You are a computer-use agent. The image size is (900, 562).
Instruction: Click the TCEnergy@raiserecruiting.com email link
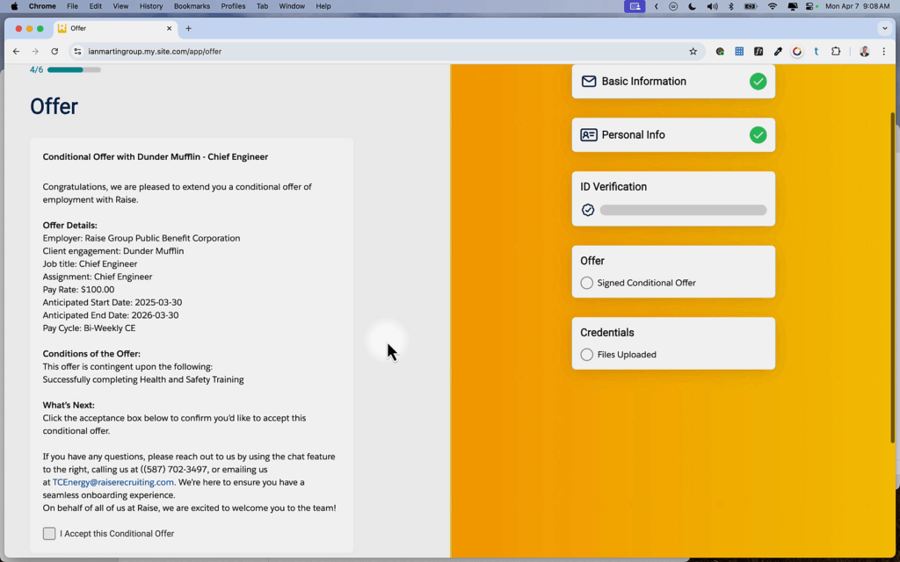click(113, 482)
